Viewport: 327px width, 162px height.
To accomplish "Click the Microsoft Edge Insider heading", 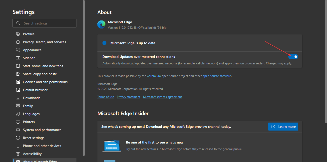I will click(x=123, y=113).
